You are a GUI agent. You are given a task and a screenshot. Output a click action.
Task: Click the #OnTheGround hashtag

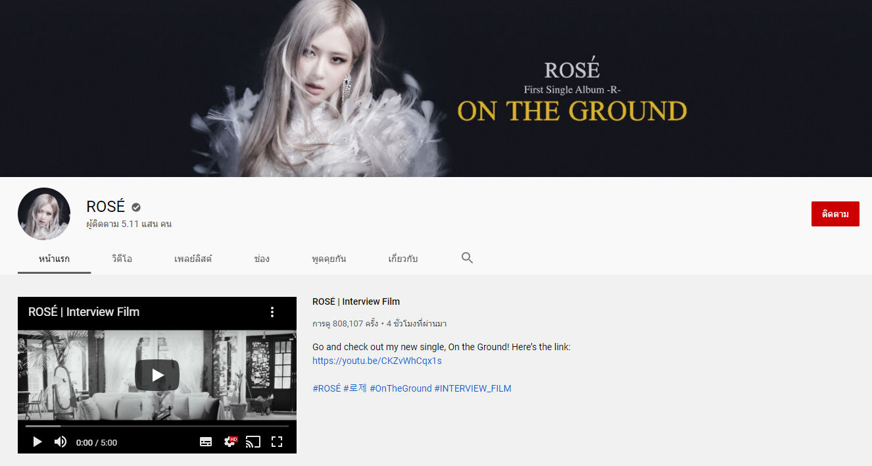[400, 388]
